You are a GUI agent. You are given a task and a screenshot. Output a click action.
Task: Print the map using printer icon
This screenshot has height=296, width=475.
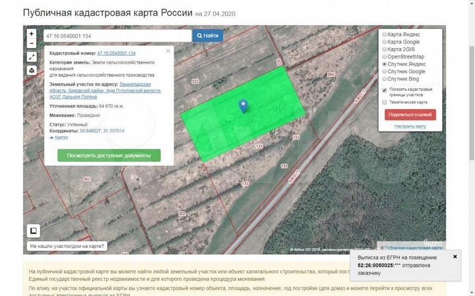[x=32, y=70]
